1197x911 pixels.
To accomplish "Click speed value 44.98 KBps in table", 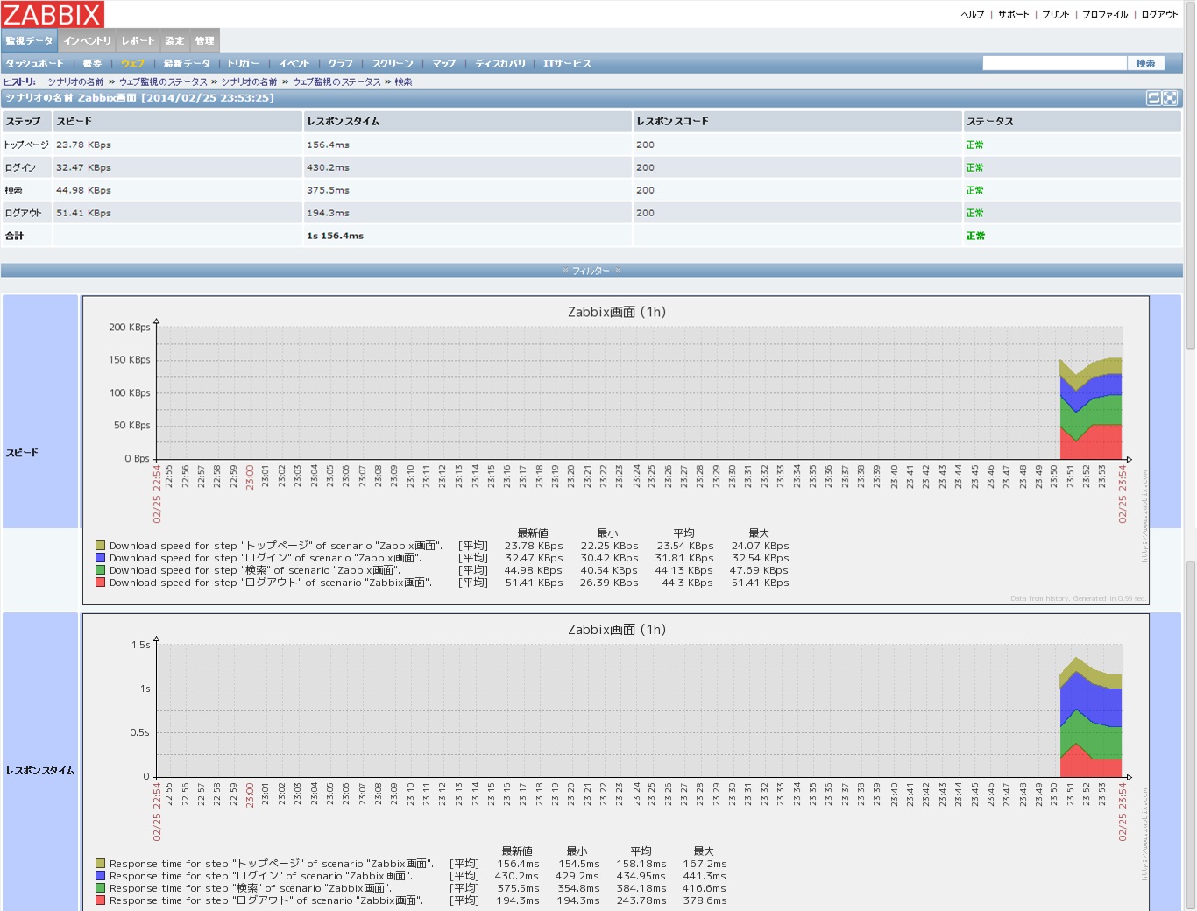I will [83, 190].
